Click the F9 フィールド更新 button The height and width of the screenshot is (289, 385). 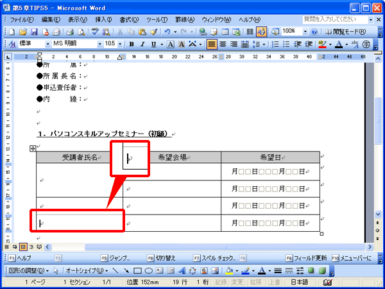pos(307,258)
